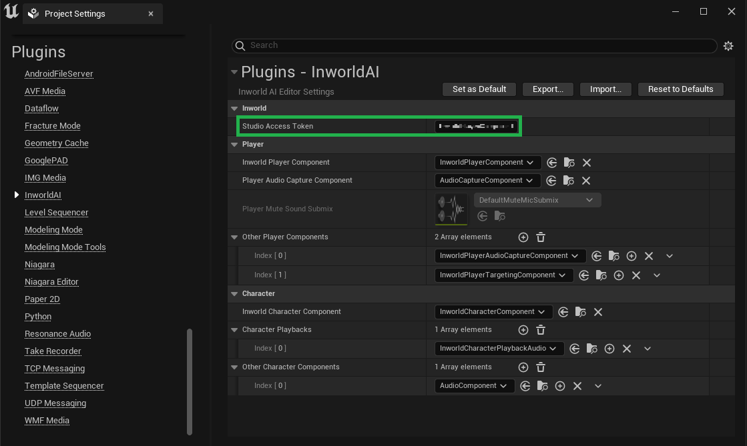
Task: Use selected asset for InworldPlayerAudioCaptureComponent row
Action: click(x=596, y=256)
